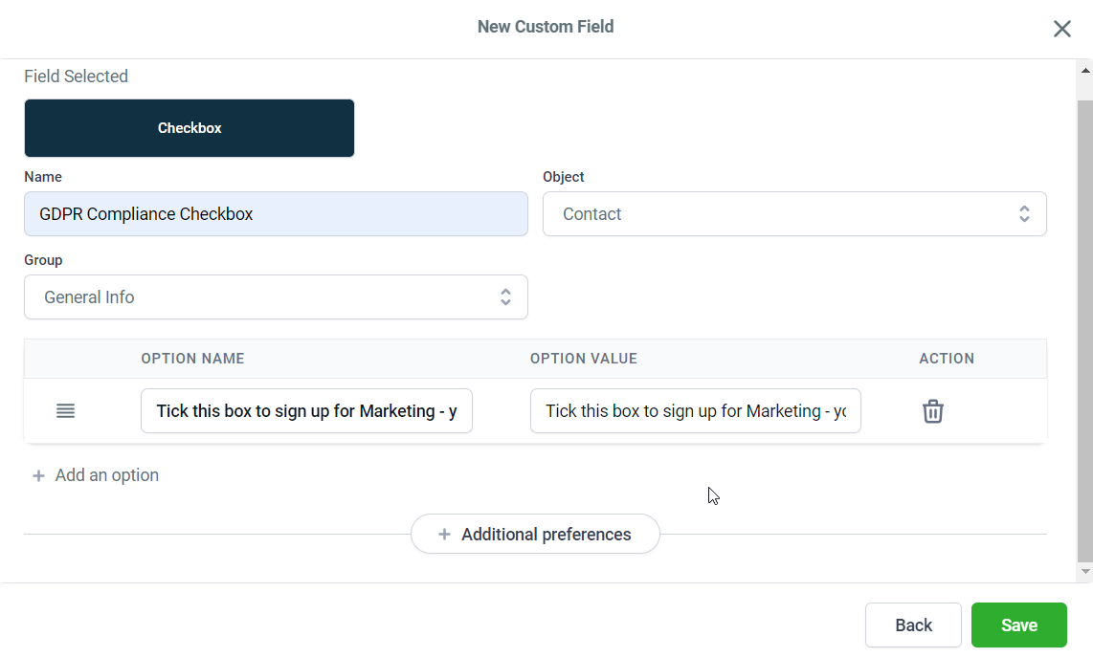Select the Checkbox field type tile
This screenshot has width=1093, height=658.
click(190, 128)
